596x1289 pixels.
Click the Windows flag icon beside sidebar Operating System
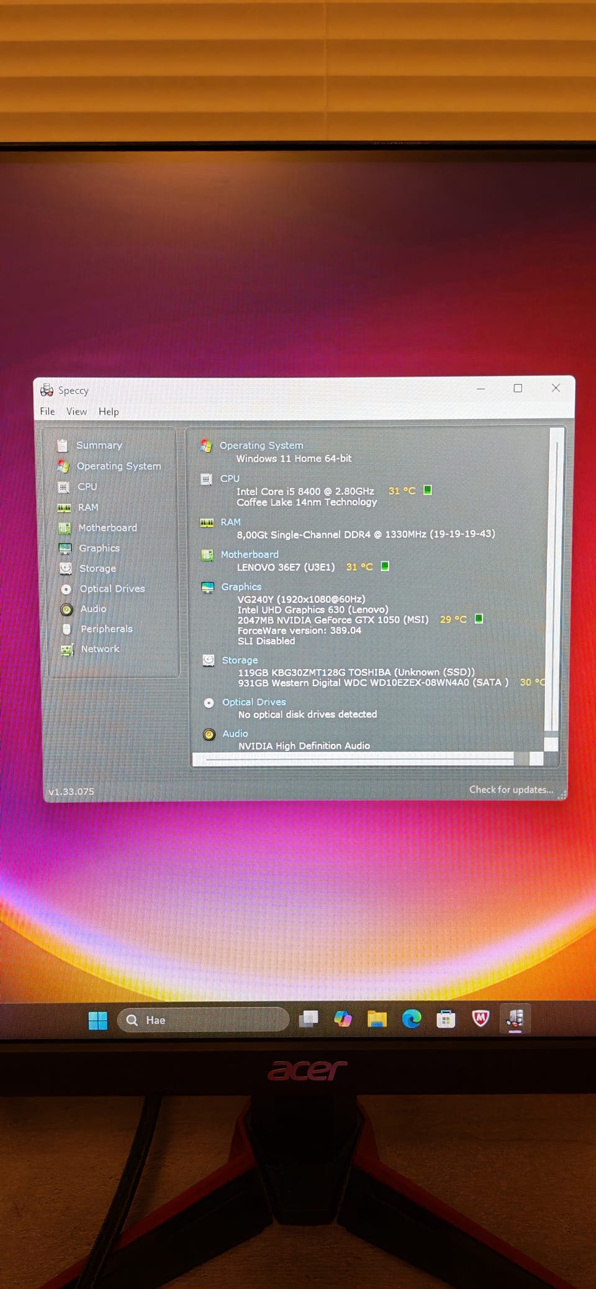[63, 466]
